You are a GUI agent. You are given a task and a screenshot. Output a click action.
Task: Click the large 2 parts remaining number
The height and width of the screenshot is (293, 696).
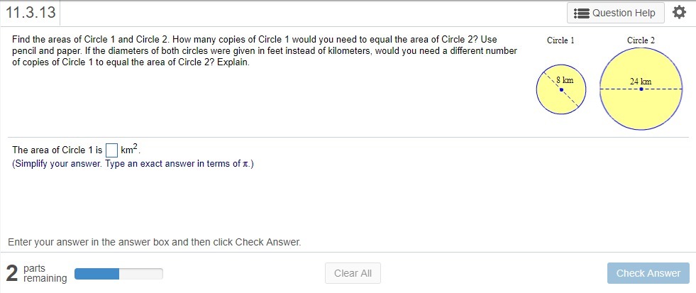click(12, 273)
